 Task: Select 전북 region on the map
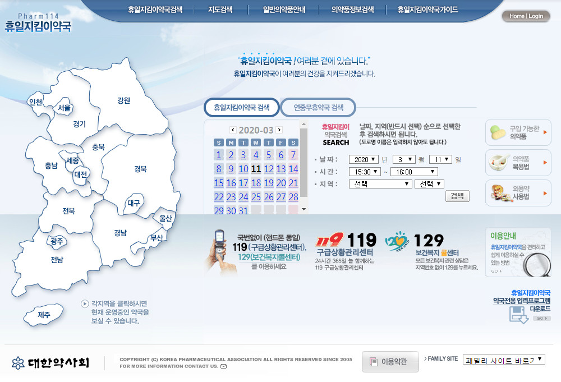tap(68, 211)
